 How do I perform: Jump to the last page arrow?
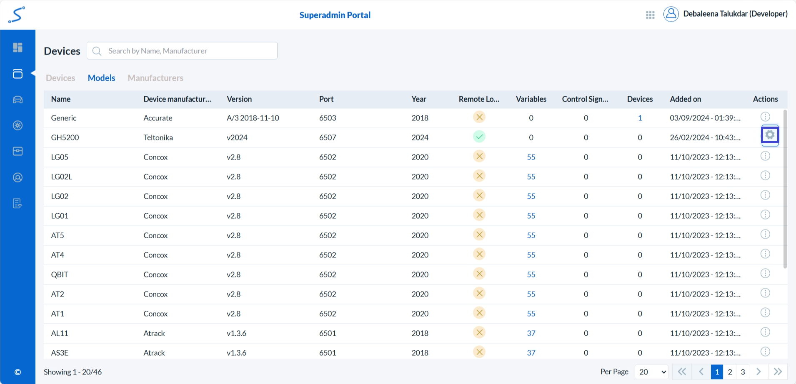(778, 372)
